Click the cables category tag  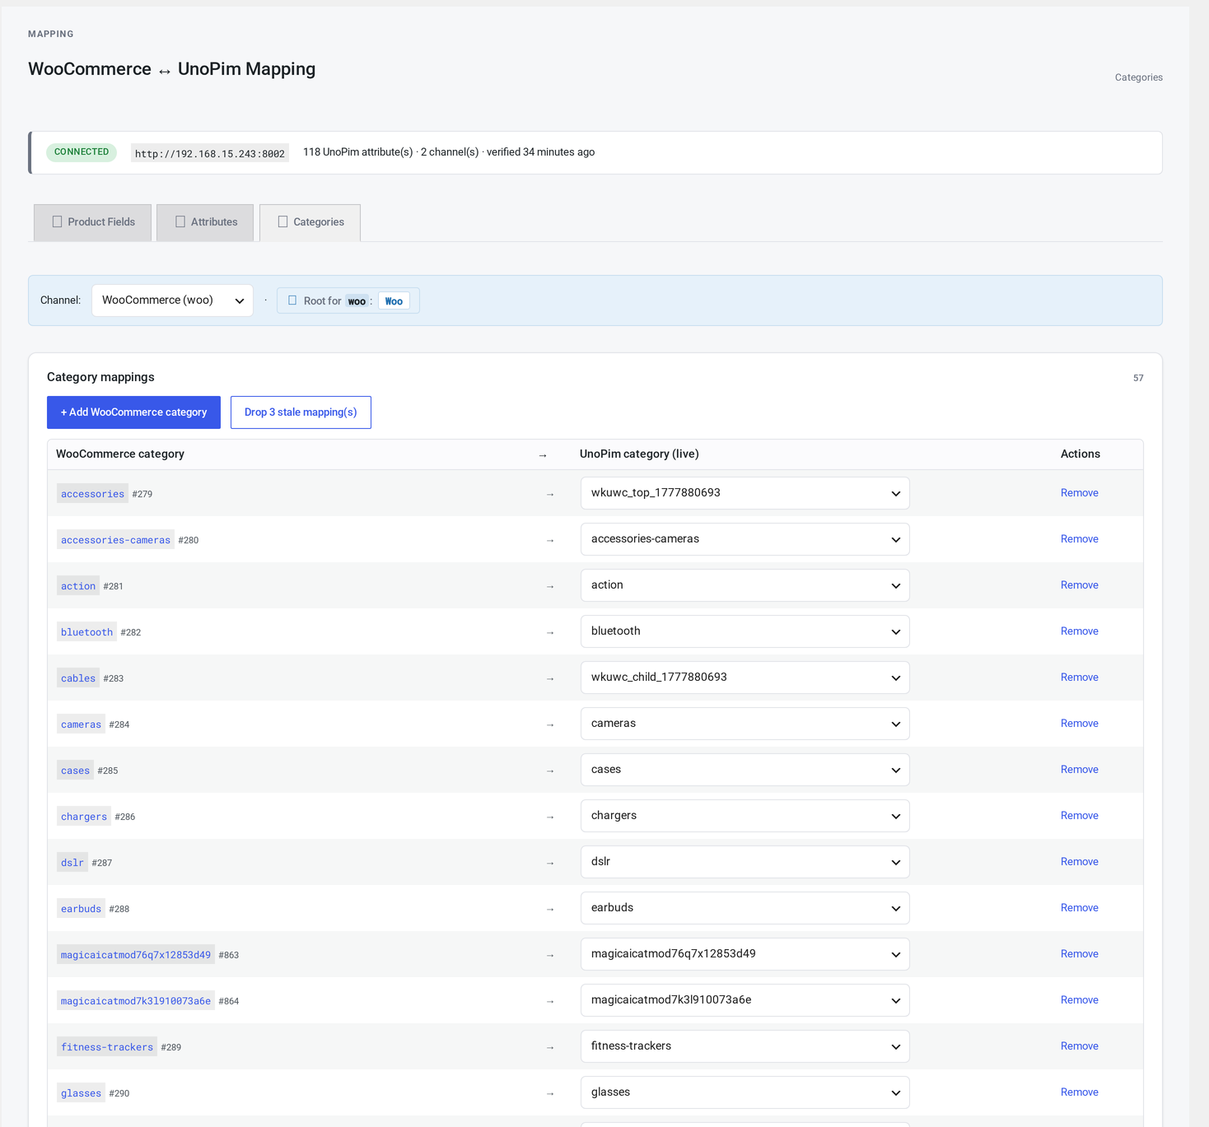coord(78,678)
